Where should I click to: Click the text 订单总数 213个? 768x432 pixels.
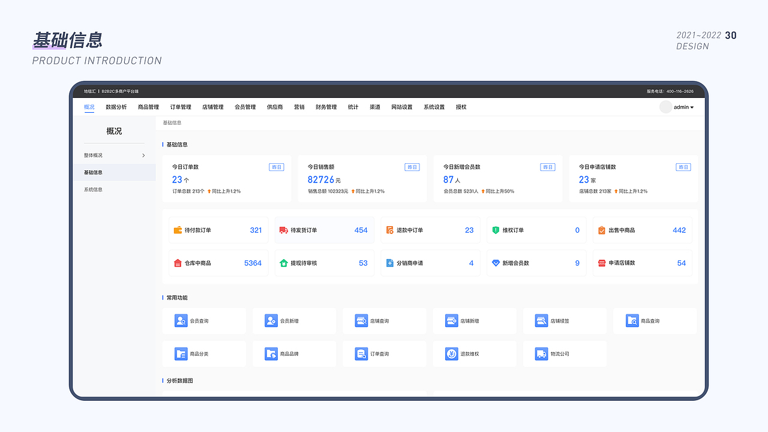coord(188,191)
